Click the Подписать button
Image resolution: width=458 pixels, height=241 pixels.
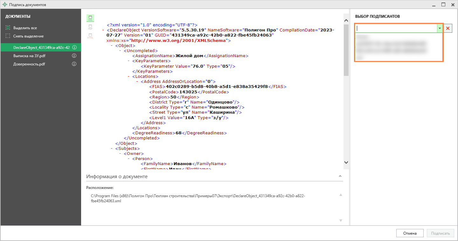click(440, 233)
